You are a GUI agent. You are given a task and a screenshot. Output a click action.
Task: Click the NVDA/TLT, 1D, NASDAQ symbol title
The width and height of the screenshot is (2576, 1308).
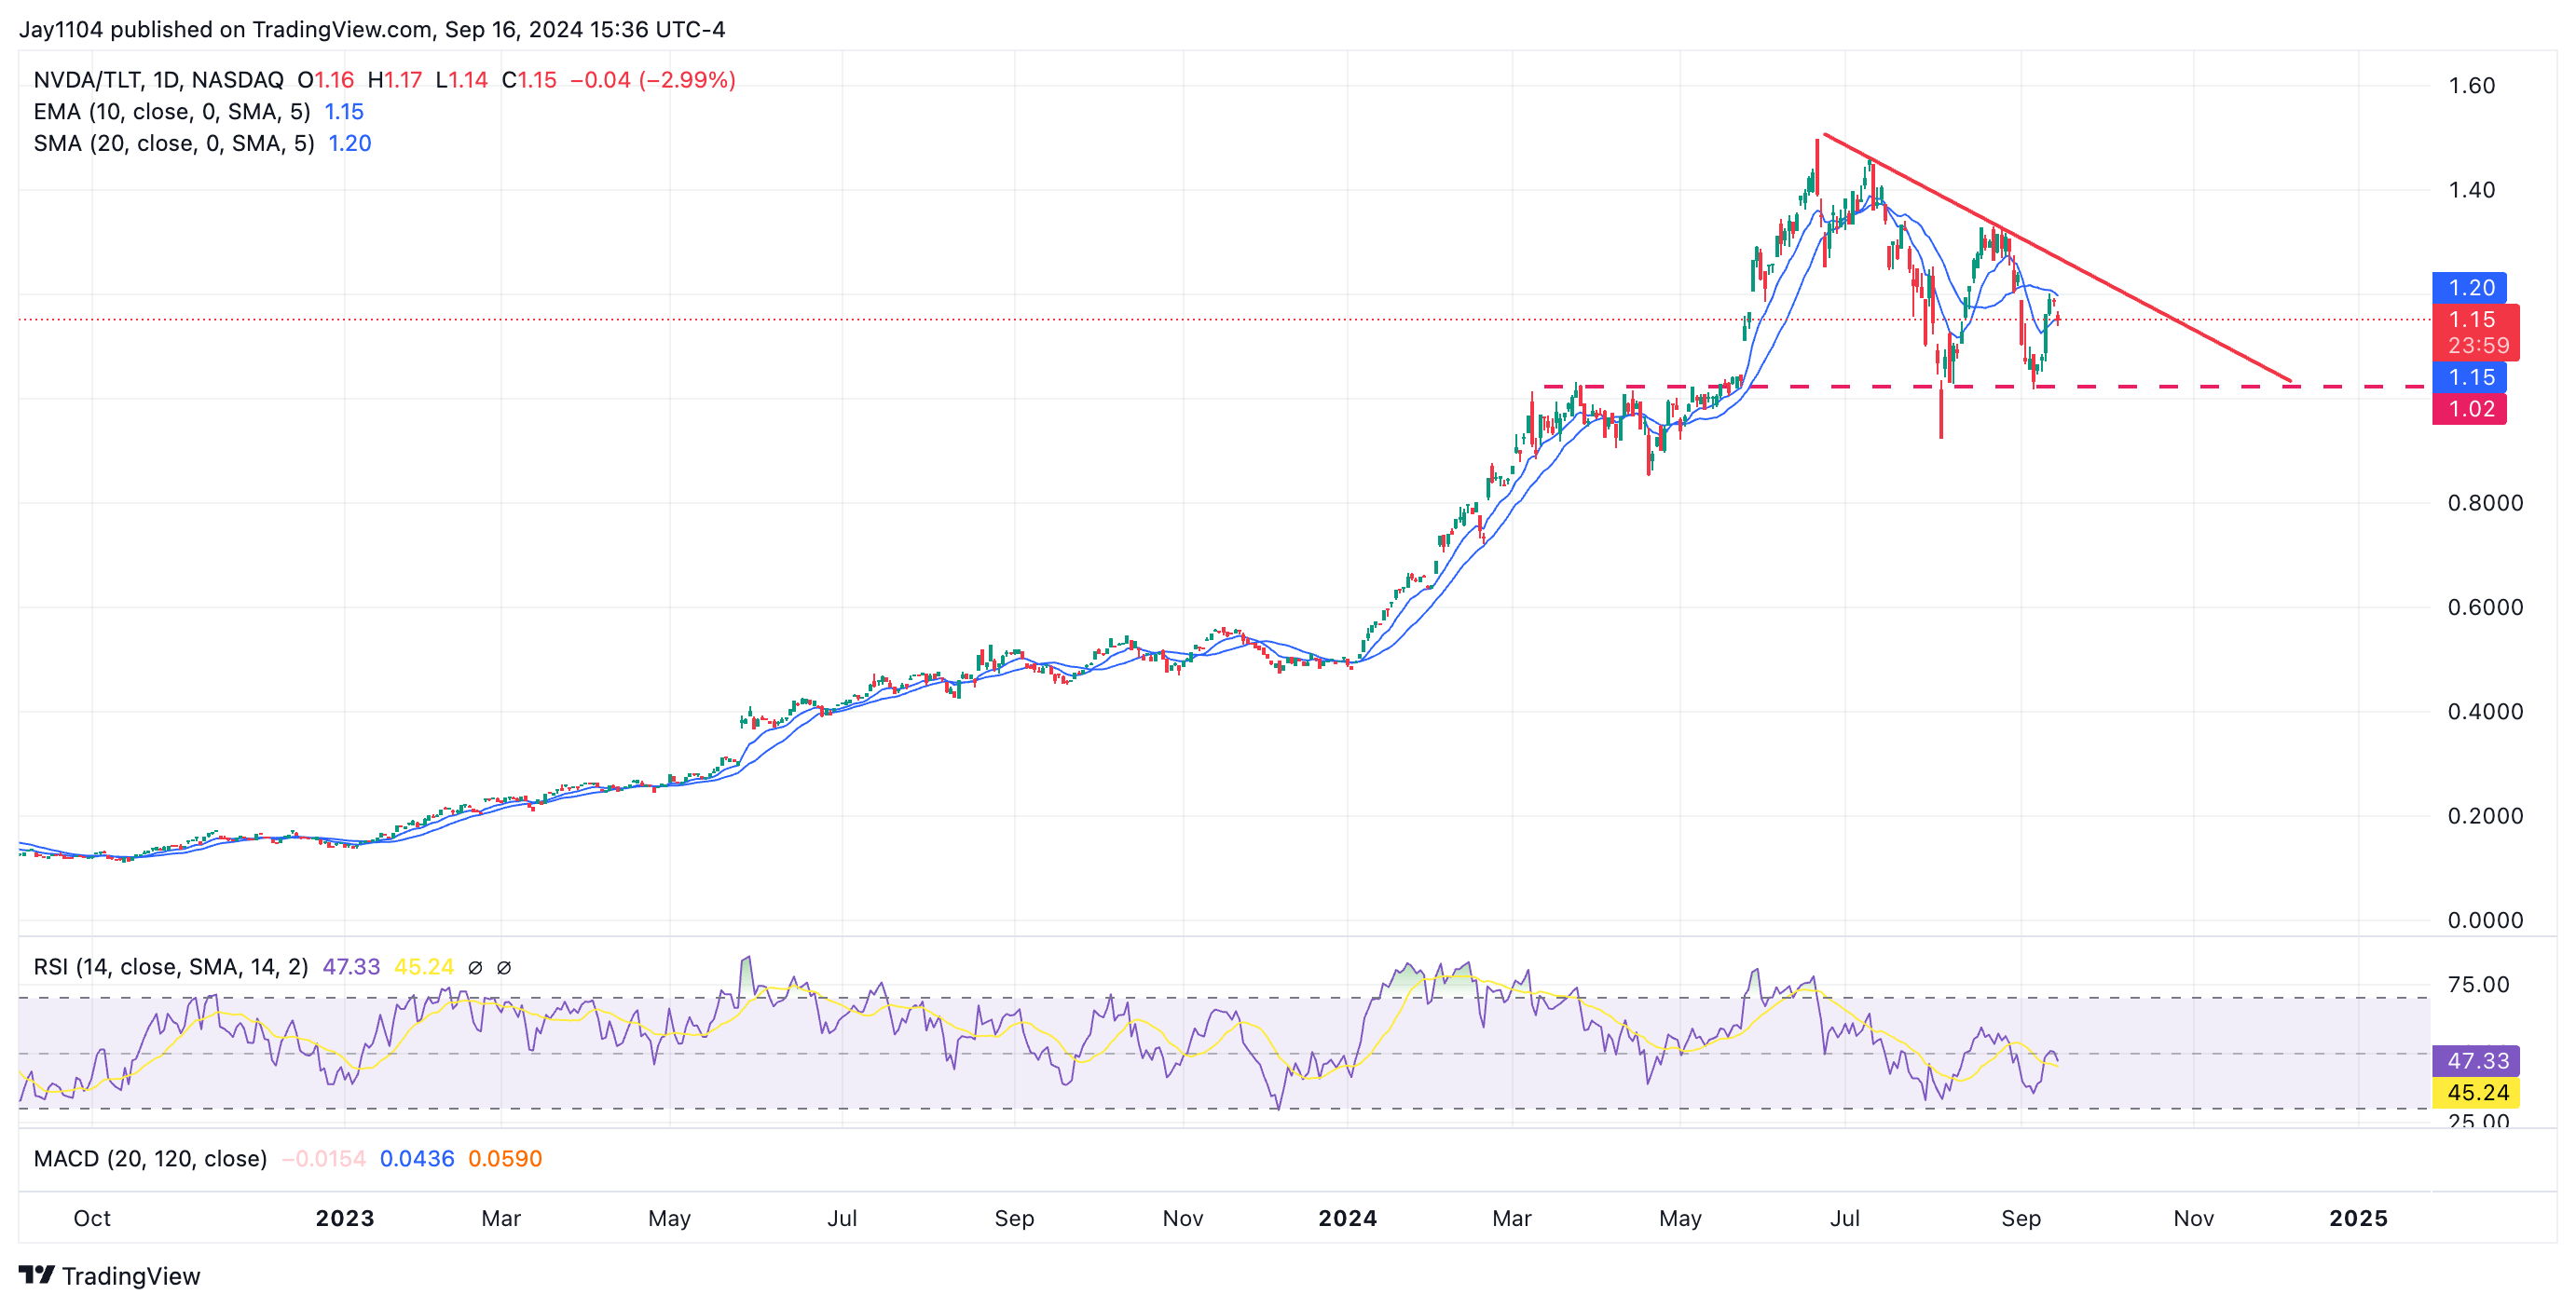click(158, 80)
